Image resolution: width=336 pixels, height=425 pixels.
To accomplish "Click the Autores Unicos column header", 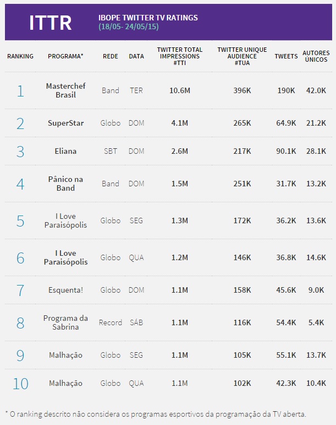I will point(316,56).
